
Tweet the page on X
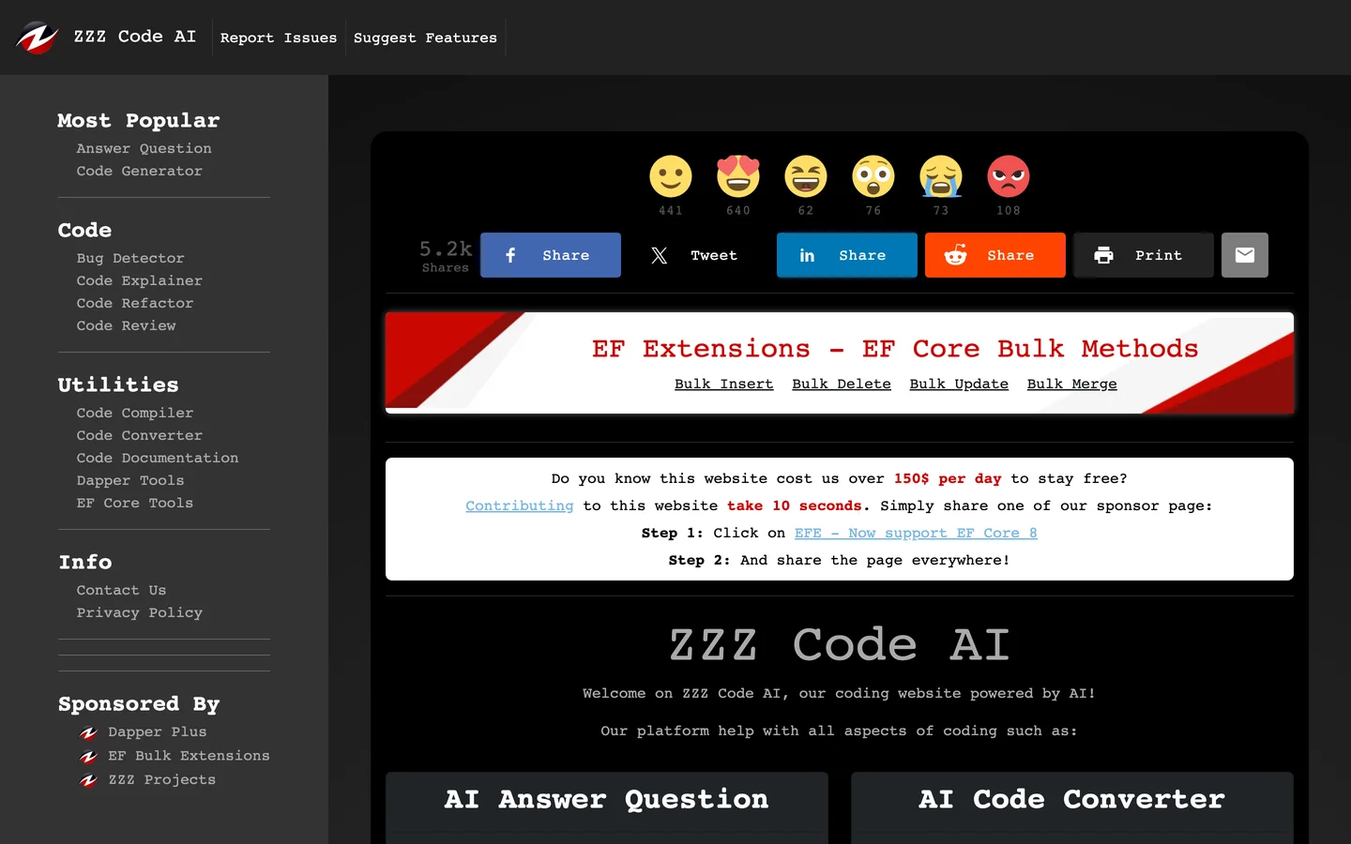[699, 255]
